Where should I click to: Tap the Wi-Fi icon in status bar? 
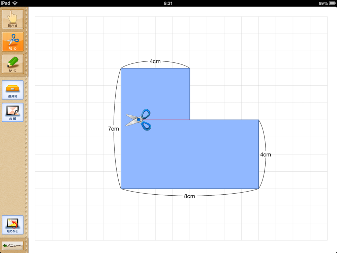pos(15,3)
